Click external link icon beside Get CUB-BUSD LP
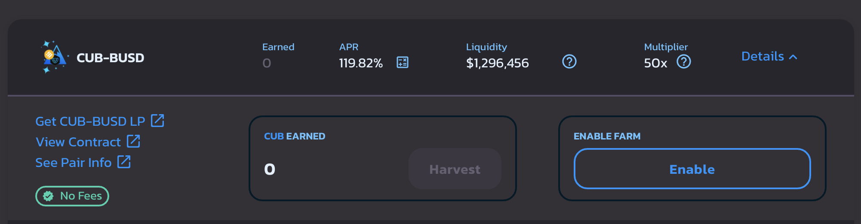 [x=158, y=121]
